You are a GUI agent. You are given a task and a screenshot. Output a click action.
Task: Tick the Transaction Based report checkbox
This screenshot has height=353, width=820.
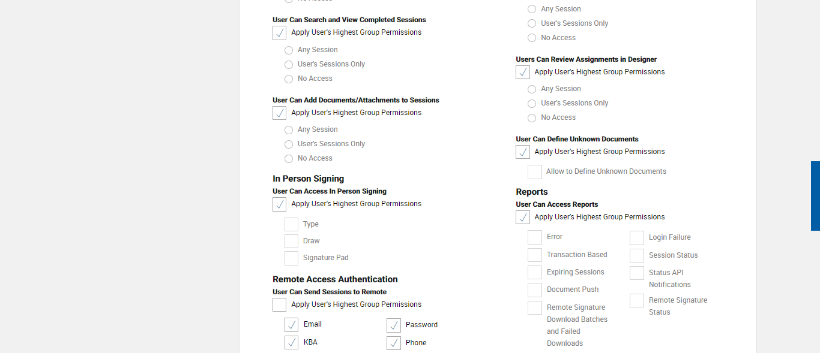[535, 255]
